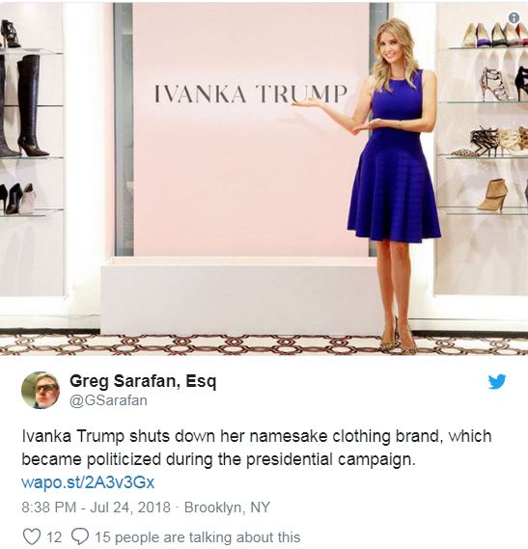Follow the wapo.st/2A3v3Gx link
This screenshot has width=528, height=549.
coord(88,482)
